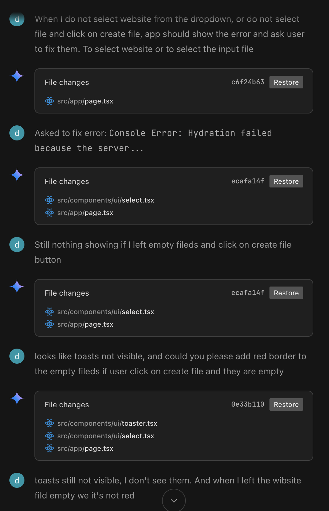329x511 pixels.
Task: Click the React icon in the c6f24b63 card
Action: pos(50,101)
